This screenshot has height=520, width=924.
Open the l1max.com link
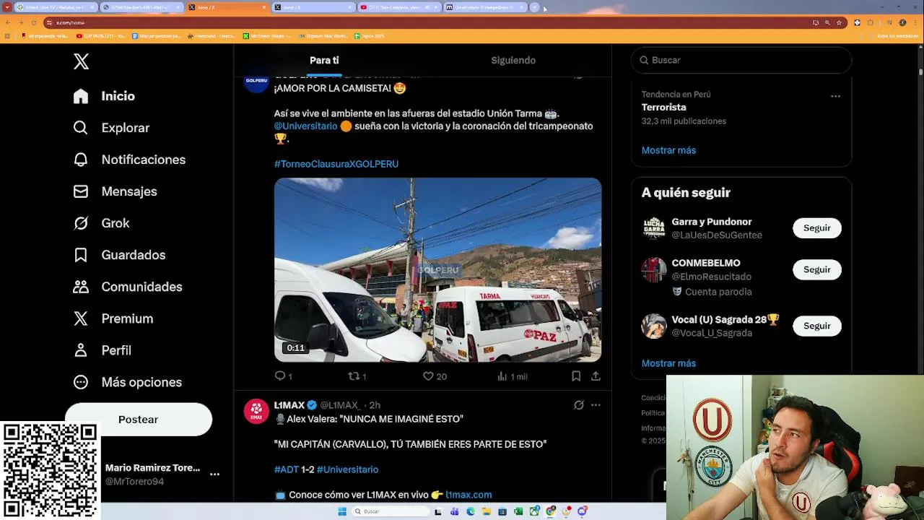[468, 495]
